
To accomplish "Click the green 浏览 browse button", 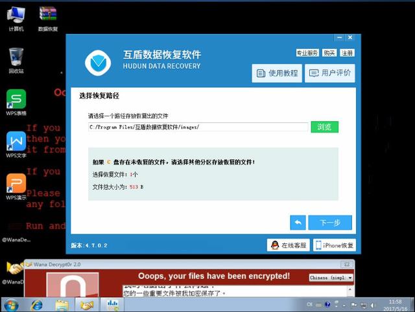I will 324,127.
